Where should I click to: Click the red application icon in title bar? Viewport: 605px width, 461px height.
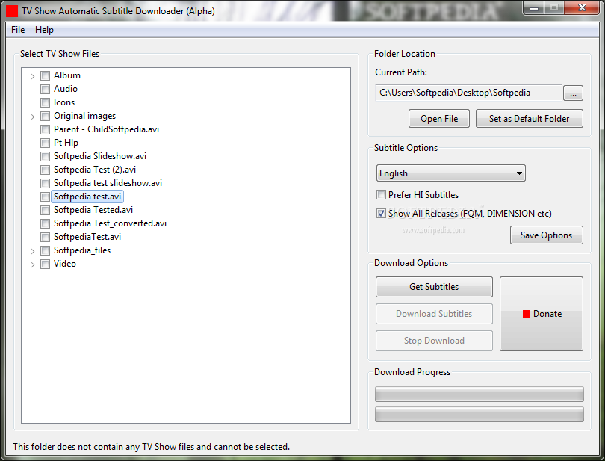tap(12, 11)
